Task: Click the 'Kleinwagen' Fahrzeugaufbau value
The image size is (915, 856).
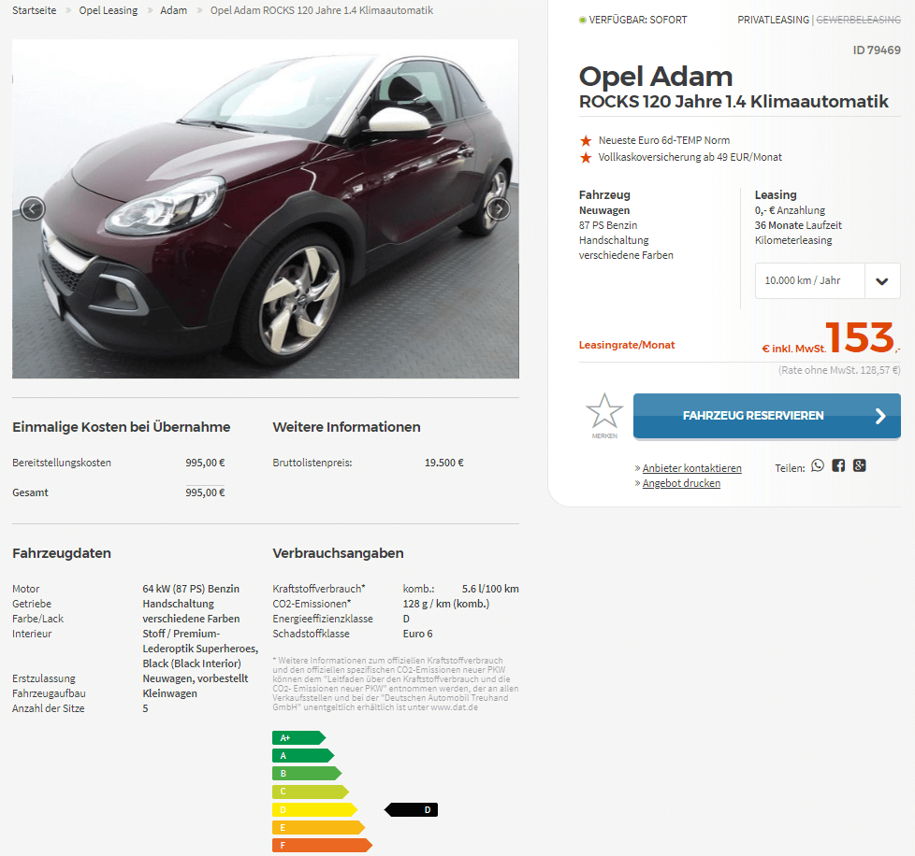Action: click(170, 693)
